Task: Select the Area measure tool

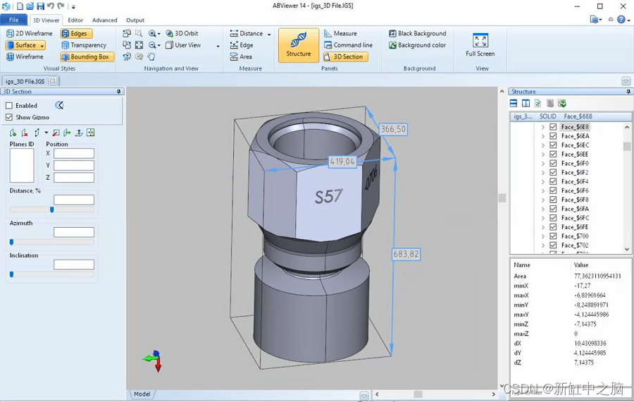Action: coord(241,56)
